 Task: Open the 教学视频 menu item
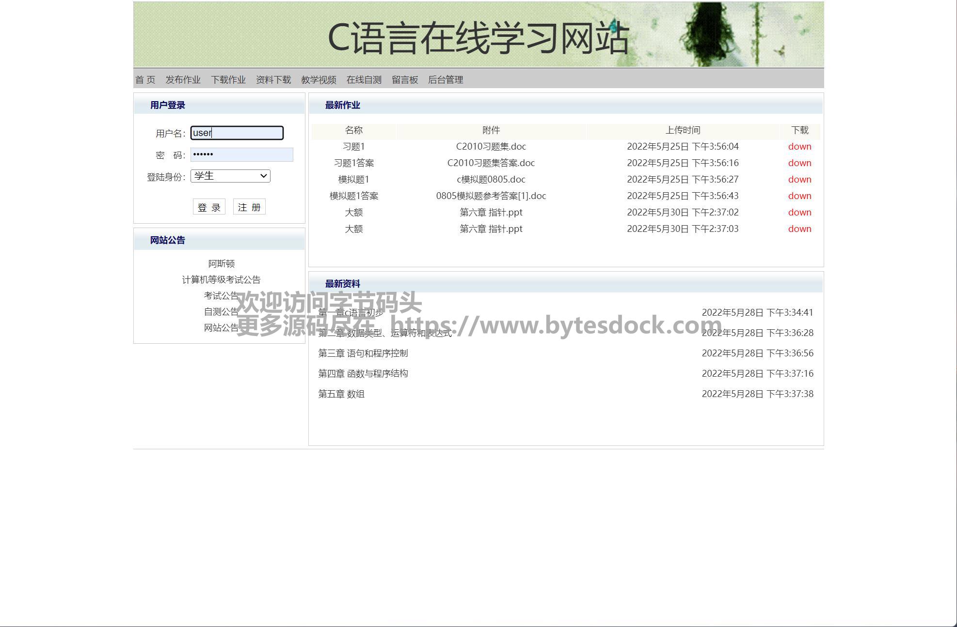click(319, 80)
